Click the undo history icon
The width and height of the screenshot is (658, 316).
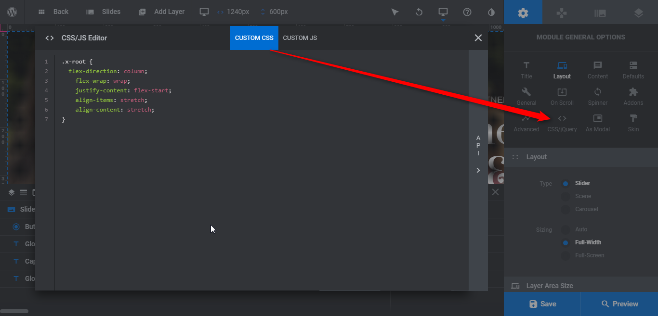(419, 12)
